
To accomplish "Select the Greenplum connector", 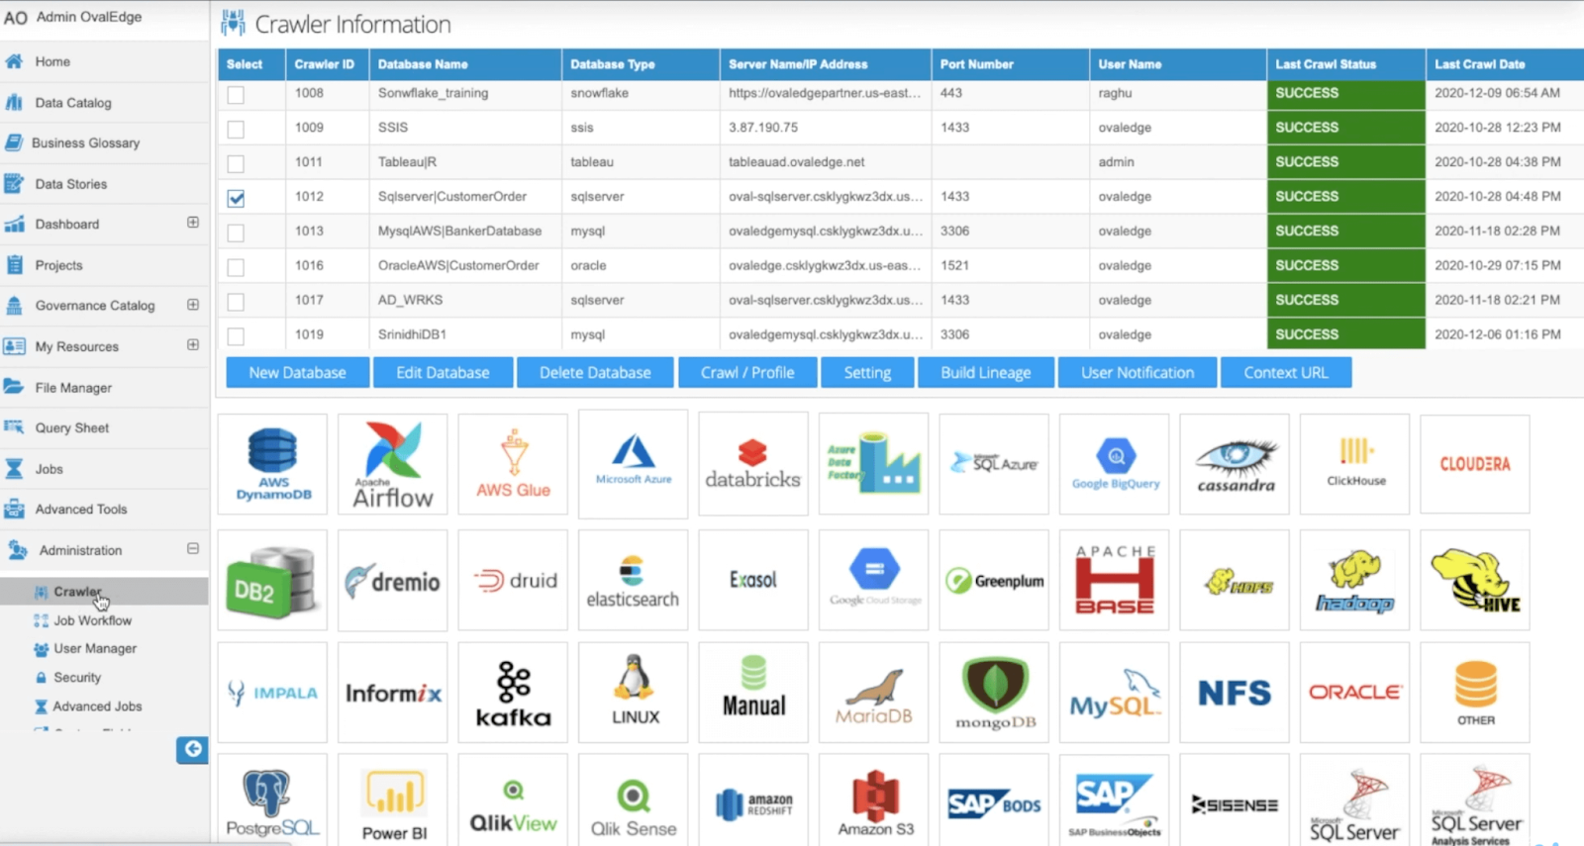I will [994, 581].
